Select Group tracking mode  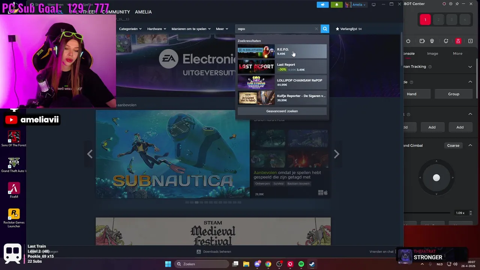coord(453,94)
